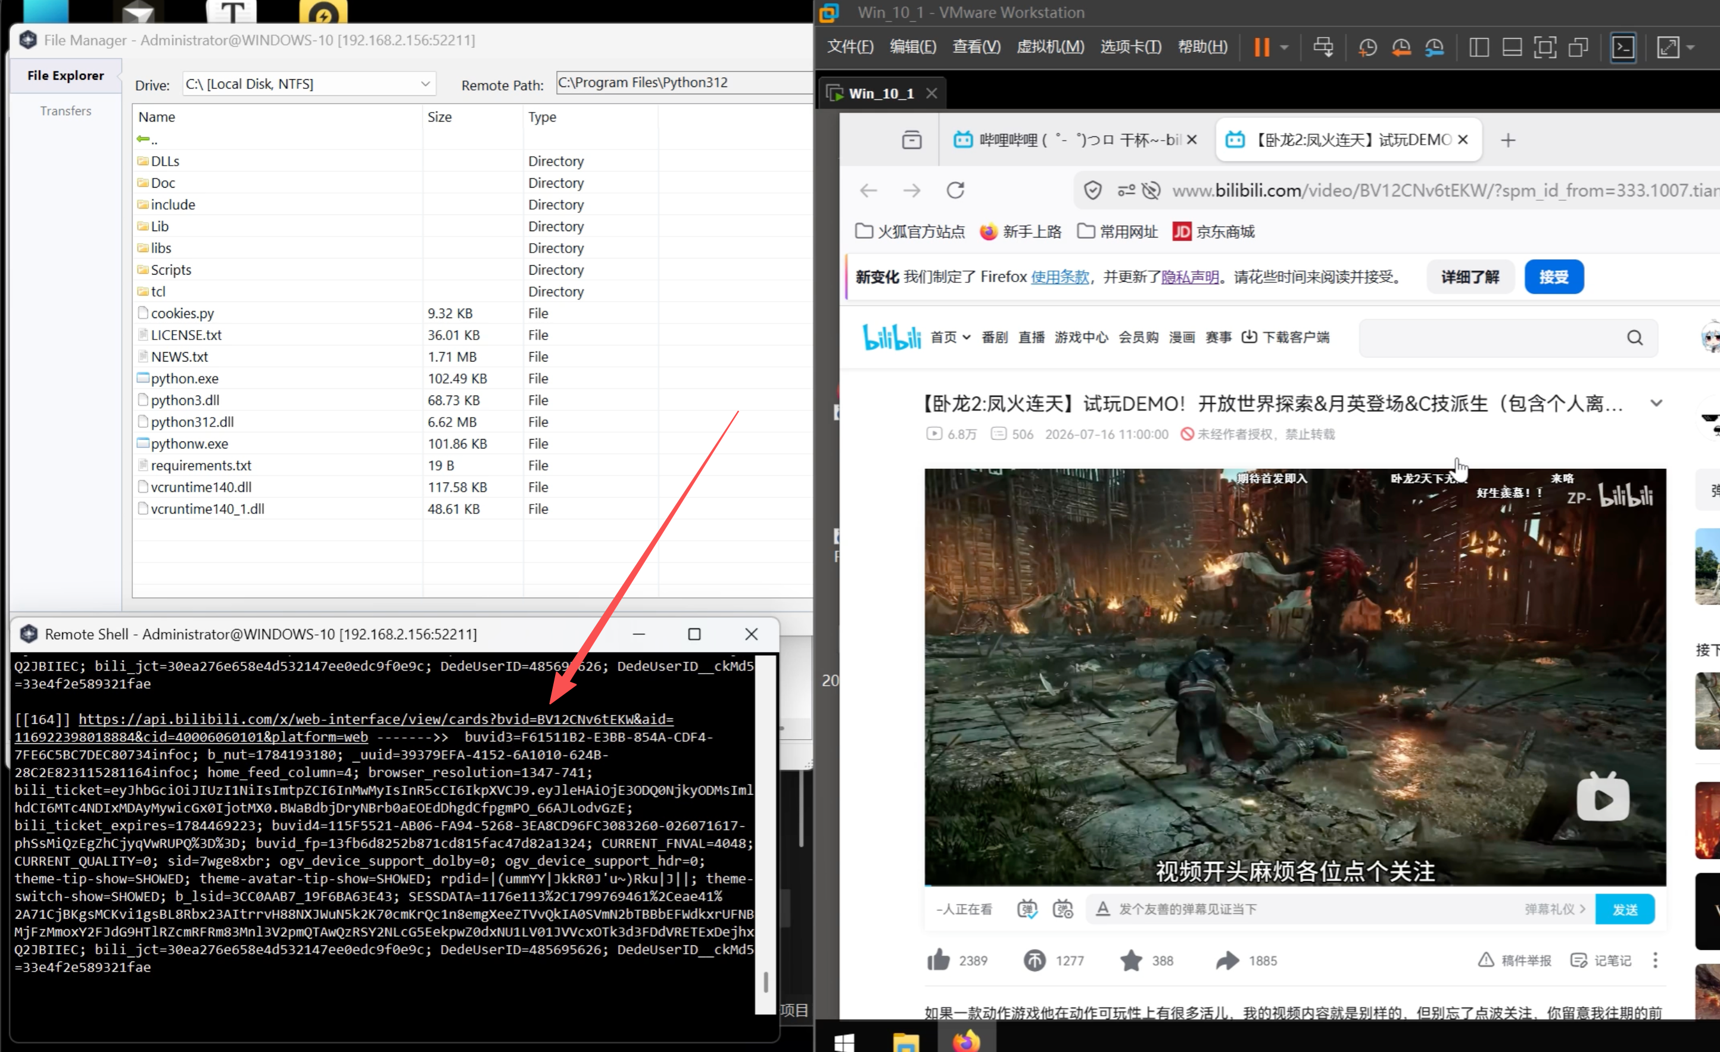
Task: Reload the bilibili page in Firefox
Action: coord(955,190)
